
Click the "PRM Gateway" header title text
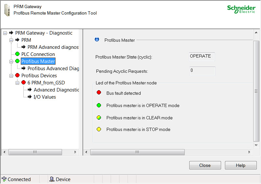click(x=28, y=7)
